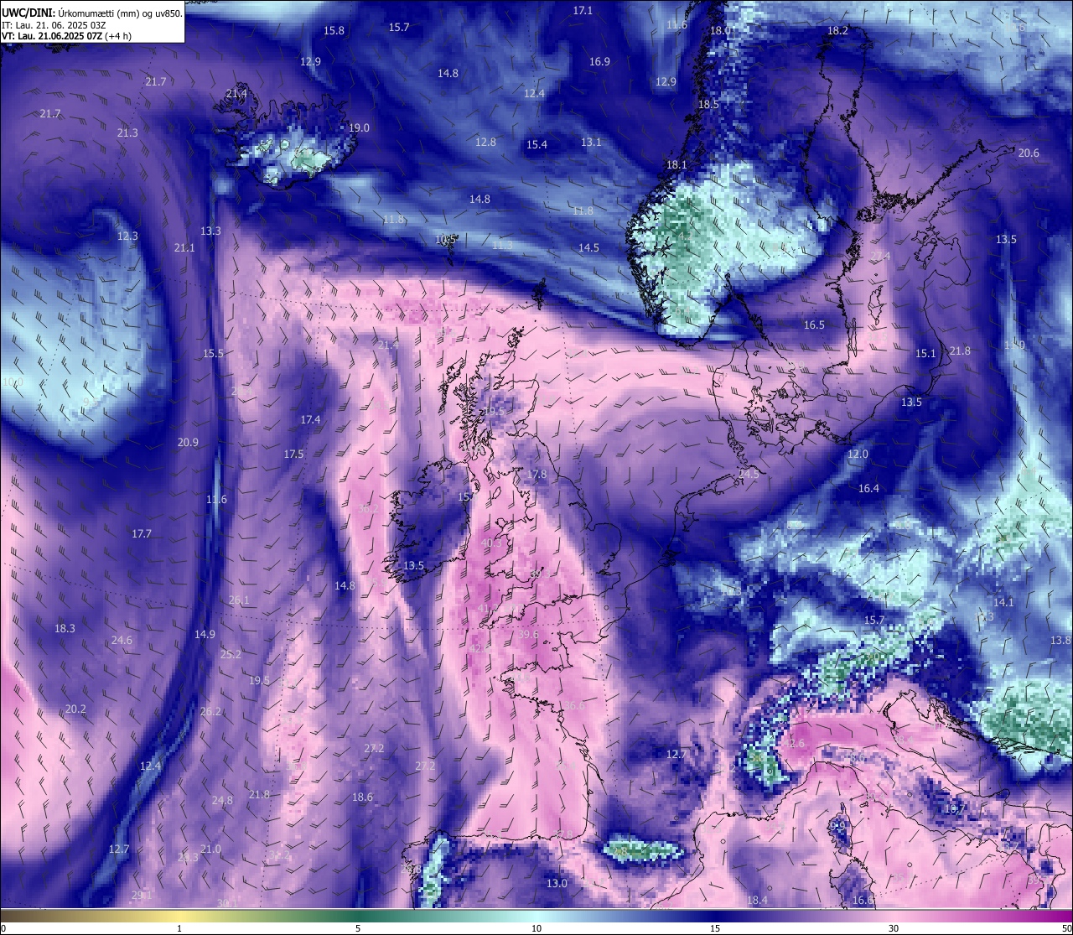The width and height of the screenshot is (1073, 935).
Task: Click the 14.5 value in the North Sea
Action: click(588, 248)
